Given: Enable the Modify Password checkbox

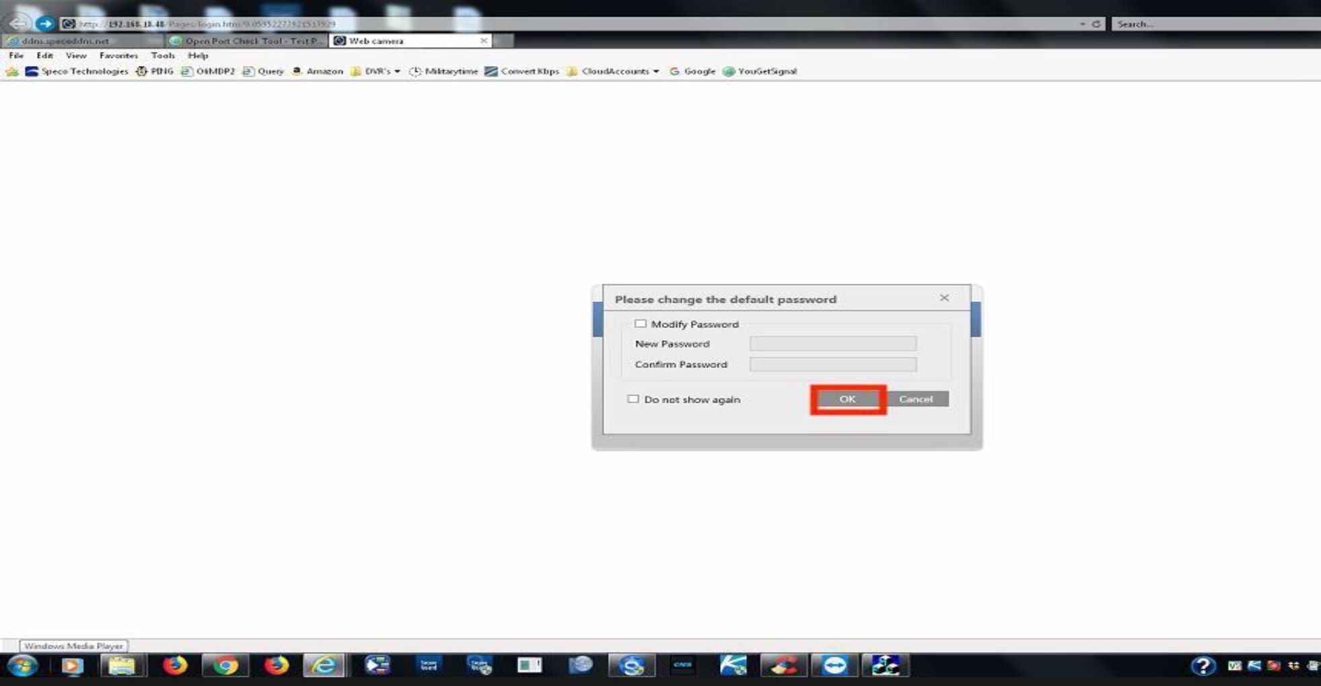Looking at the screenshot, I should 640,324.
